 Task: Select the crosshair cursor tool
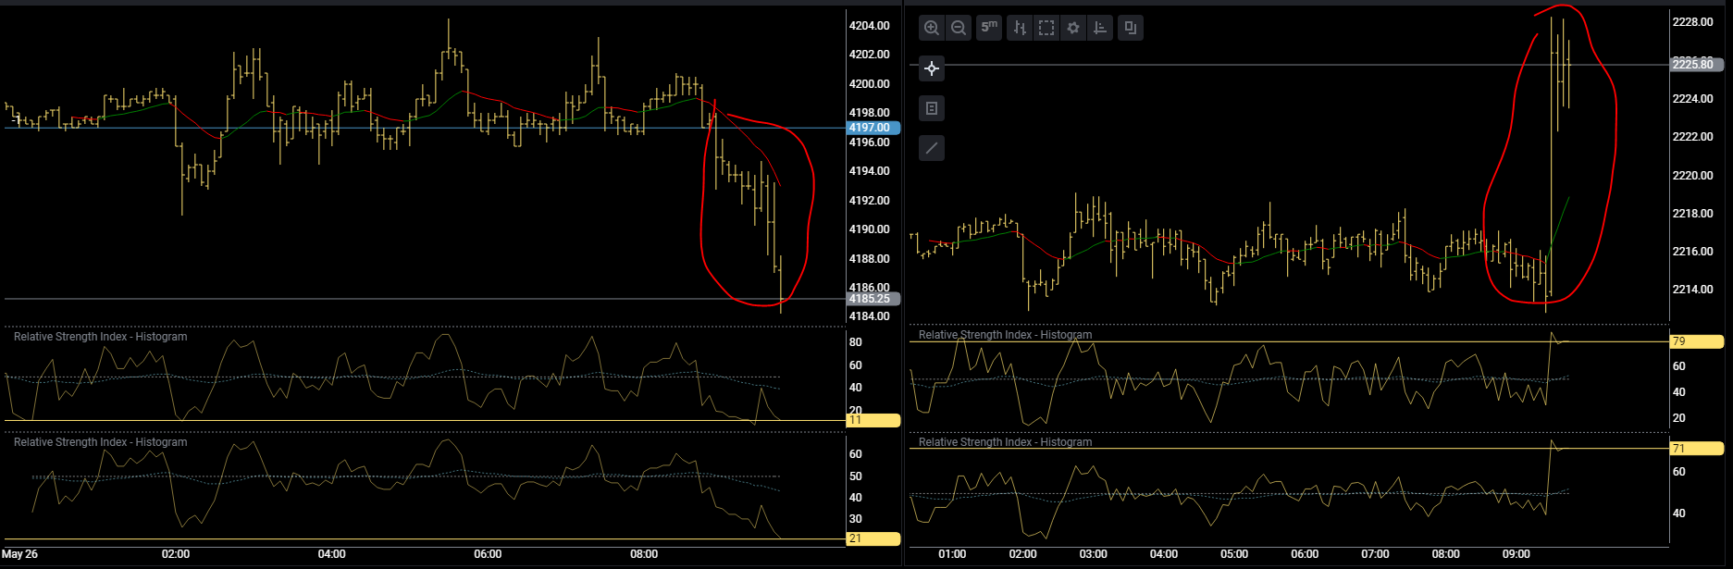(932, 68)
